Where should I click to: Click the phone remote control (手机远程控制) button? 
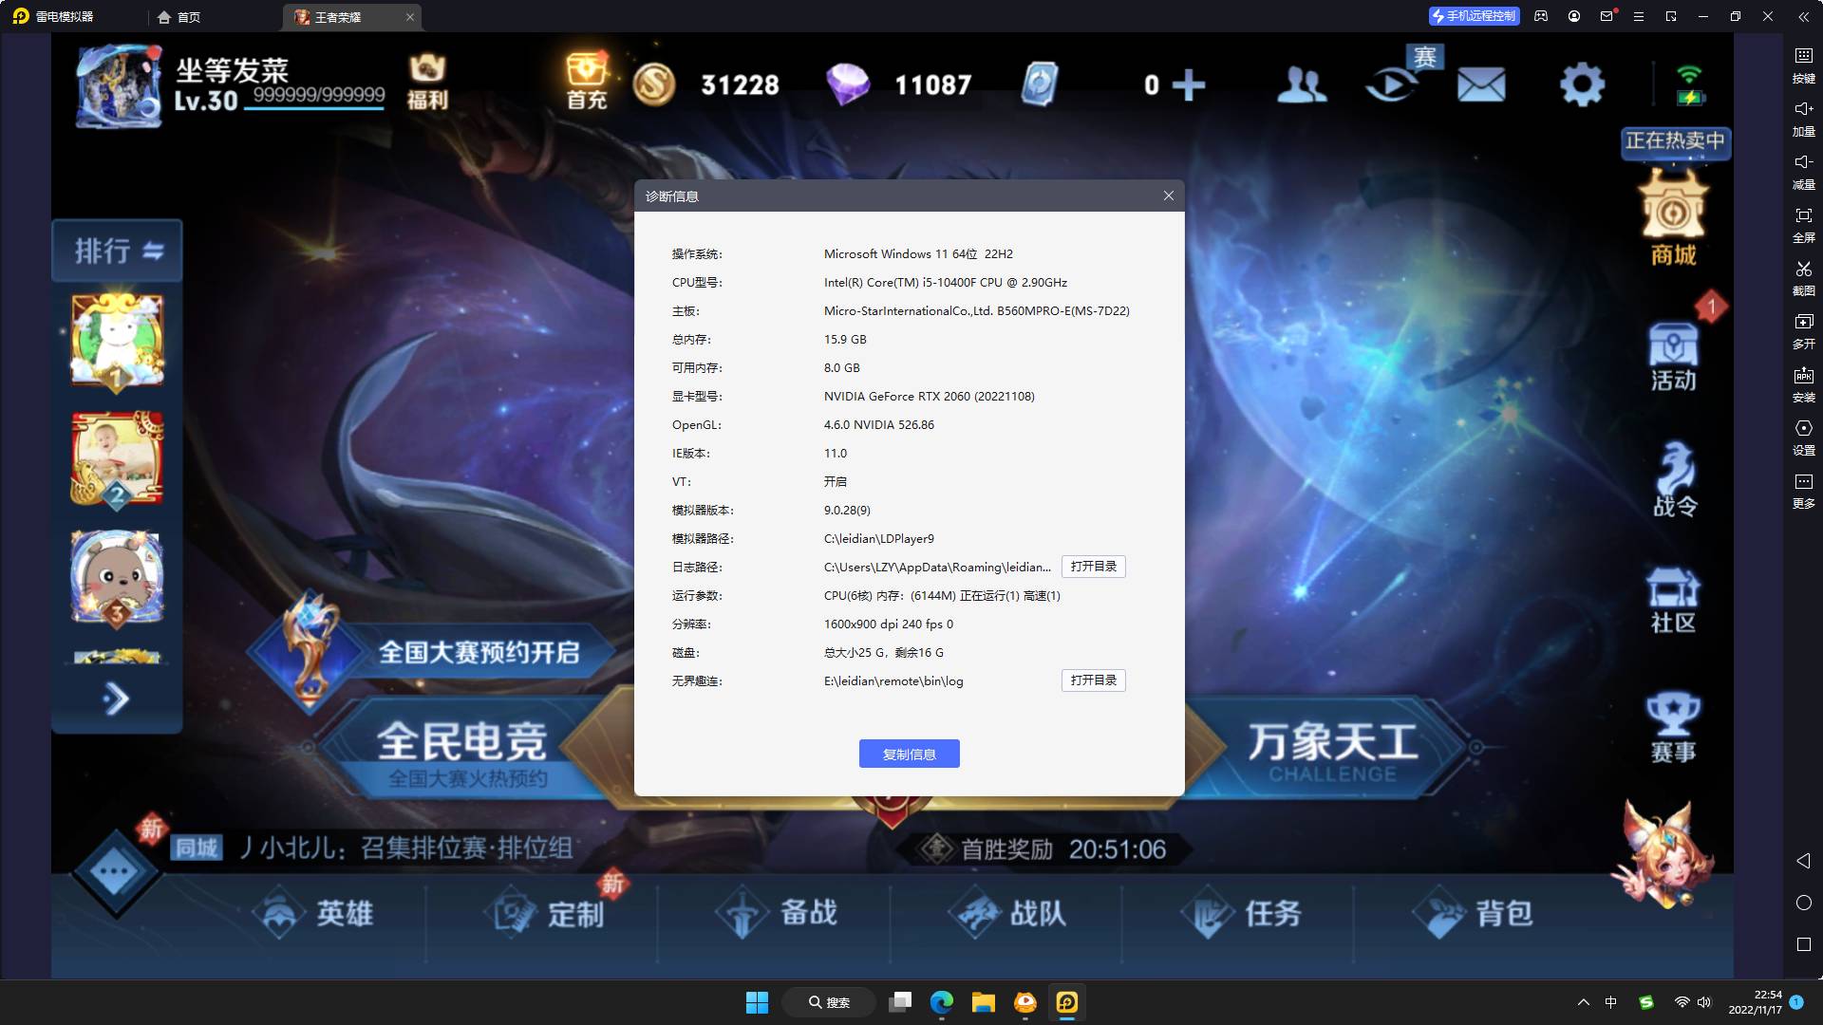(x=1474, y=16)
